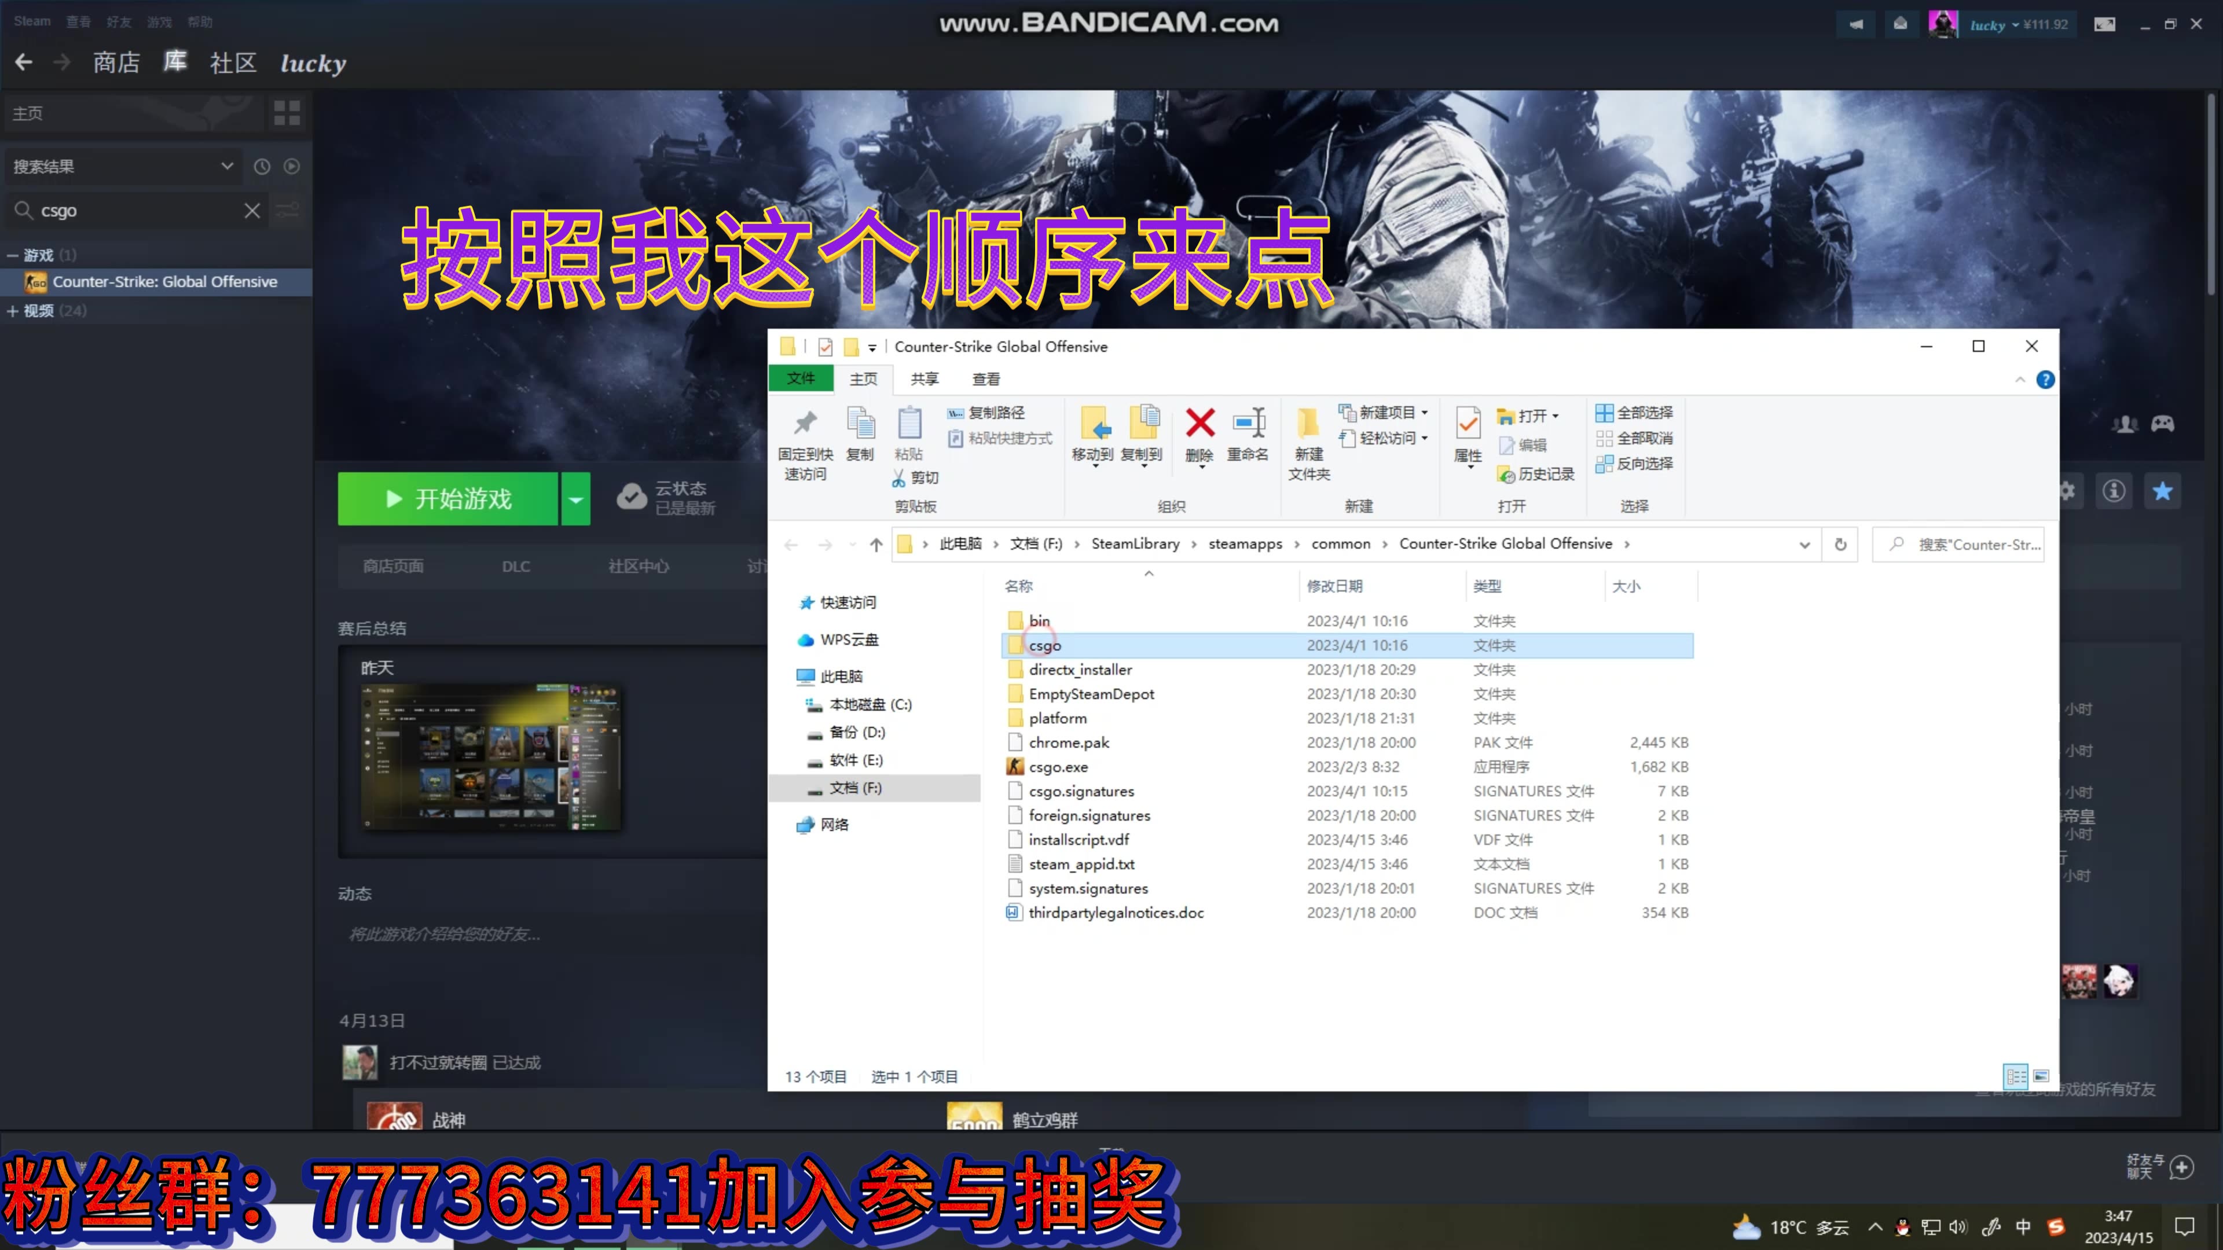The image size is (2223, 1250).
Task: Open the 商店页面 game tab
Action: click(392, 566)
